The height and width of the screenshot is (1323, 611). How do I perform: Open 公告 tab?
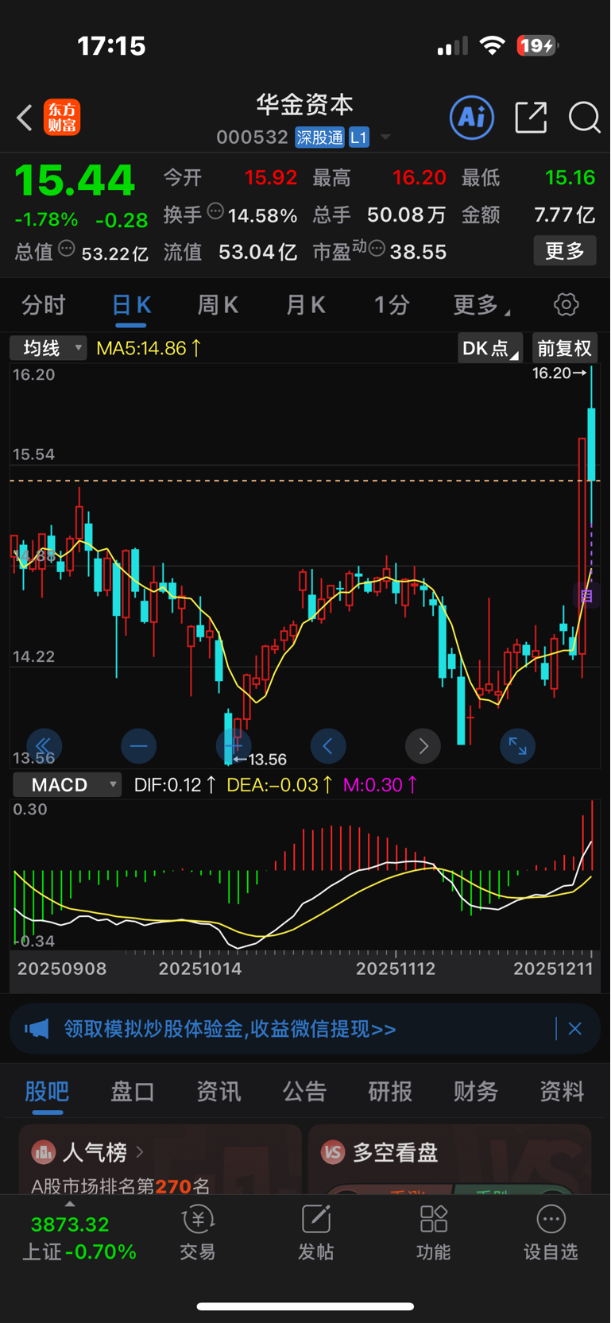pos(304,1092)
